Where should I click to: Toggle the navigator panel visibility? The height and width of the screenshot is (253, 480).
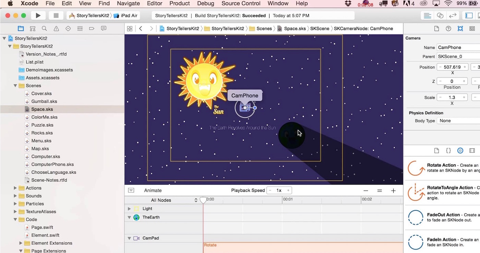pos(469,16)
